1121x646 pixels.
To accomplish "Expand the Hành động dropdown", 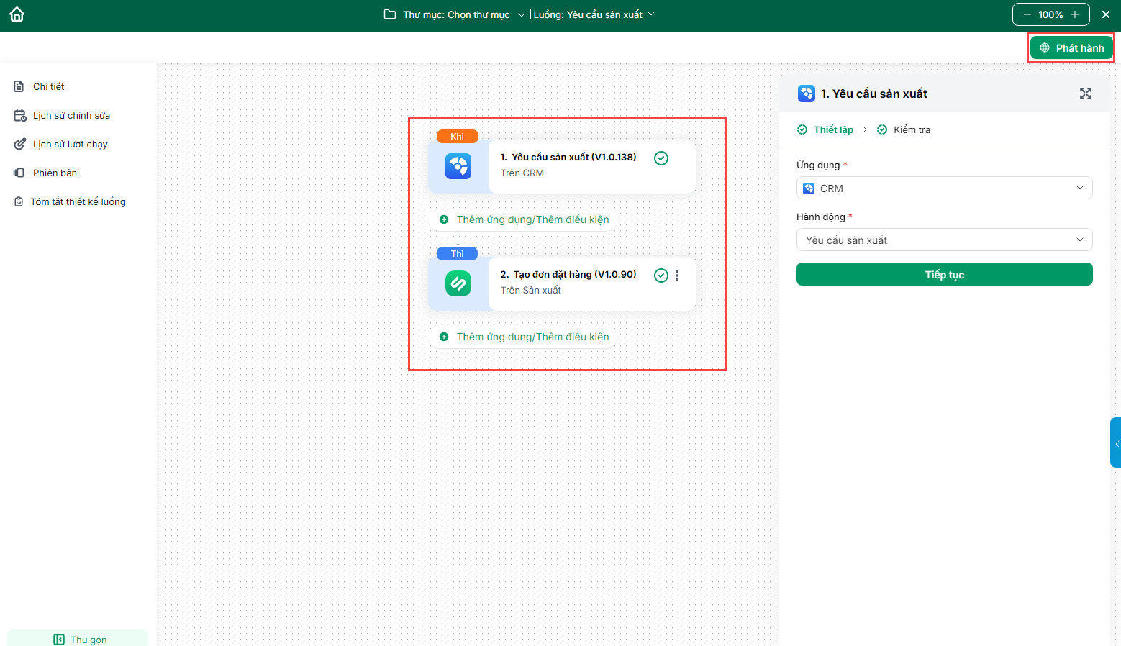I will point(944,240).
